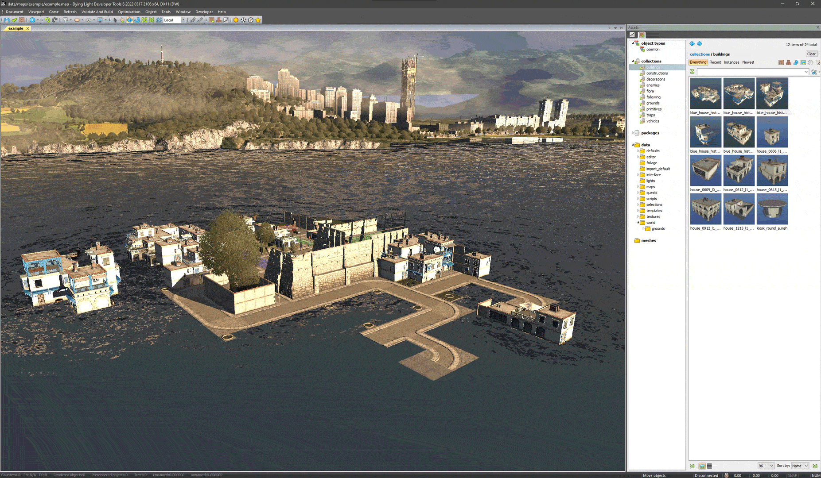Switch to the example map tab
The height and width of the screenshot is (478, 821).
[16, 28]
